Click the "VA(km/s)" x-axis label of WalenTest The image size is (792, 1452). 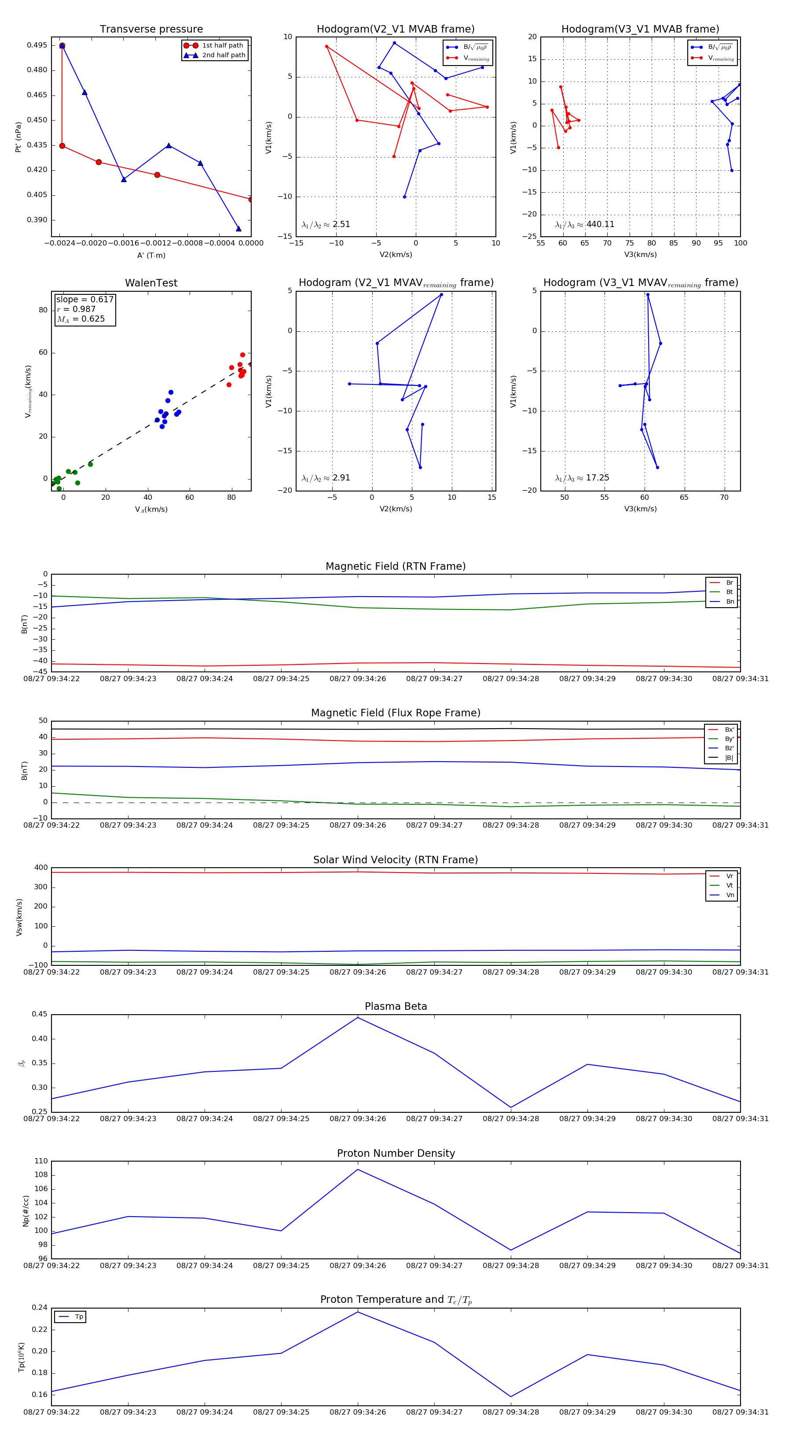pyautogui.click(x=151, y=510)
